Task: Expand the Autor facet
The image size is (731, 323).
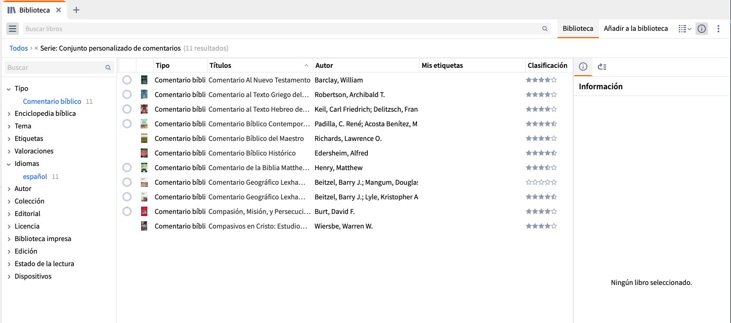Action: (x=9, y=189)
